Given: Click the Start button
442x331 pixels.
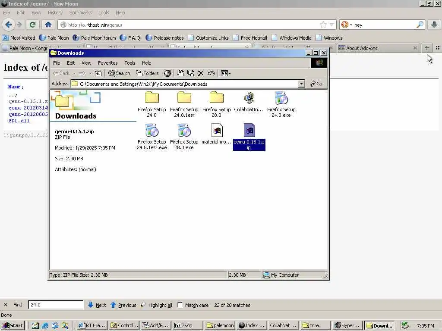Looking at the screenshot, I should click(13, 325).
